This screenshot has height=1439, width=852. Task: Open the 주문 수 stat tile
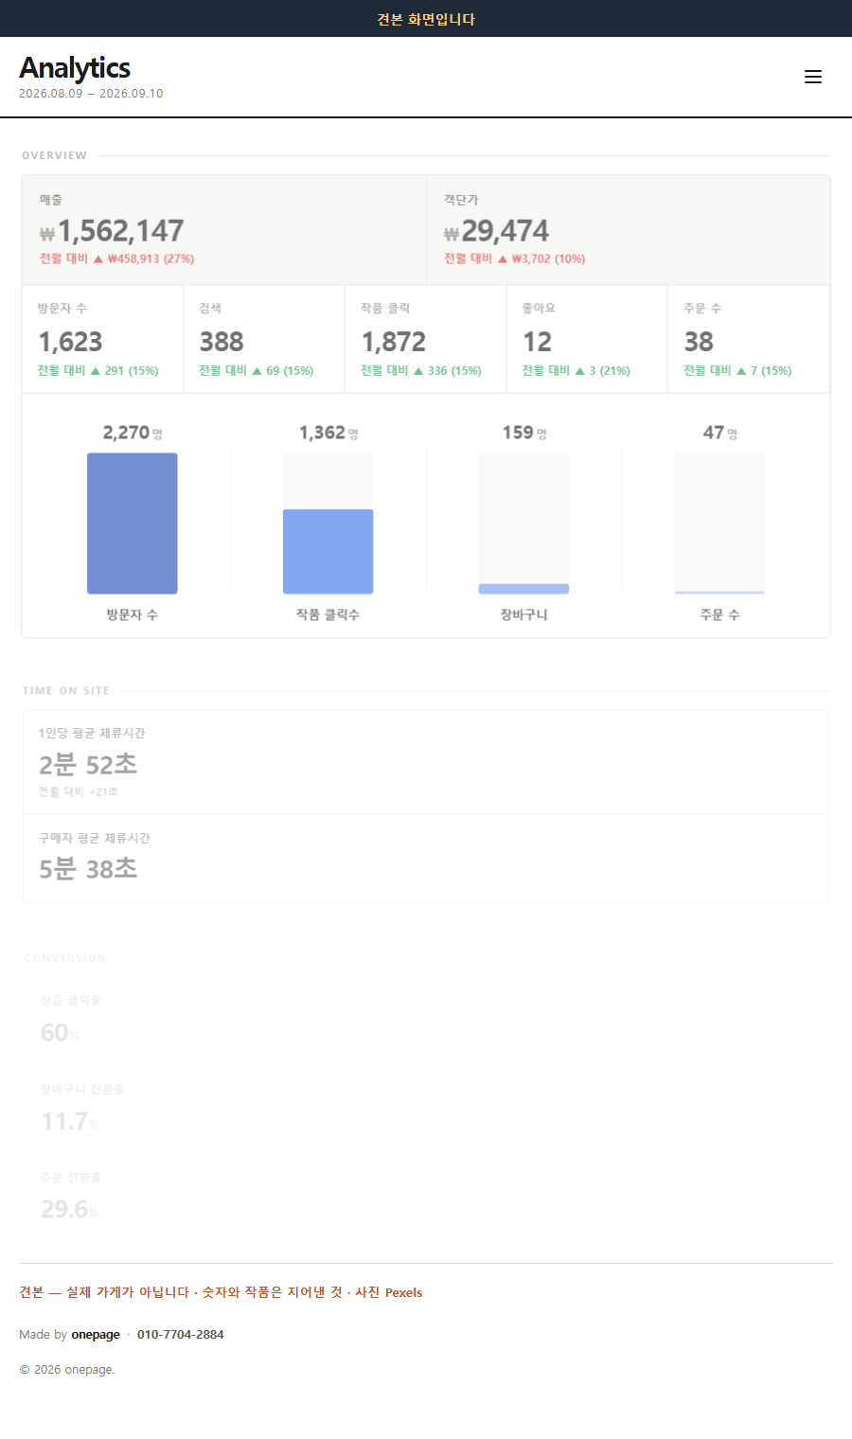(749, 339)
